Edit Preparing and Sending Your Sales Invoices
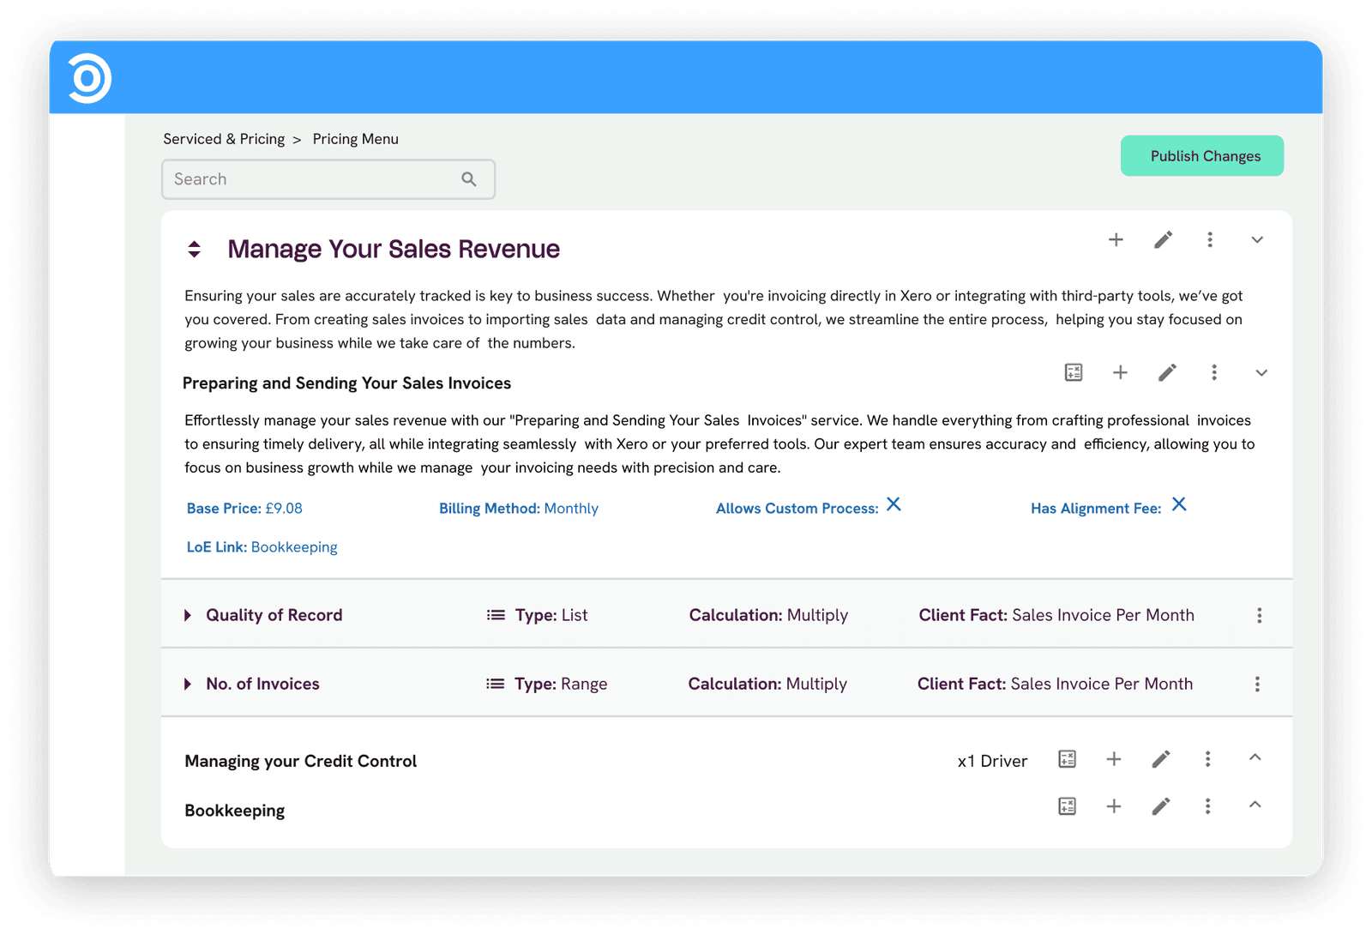The width and height of the screenshot is (1372, 935). pos(1167,372)
